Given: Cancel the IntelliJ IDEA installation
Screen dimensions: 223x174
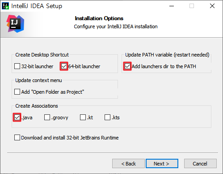Looking at the screenshot, I should click(200, 164).
